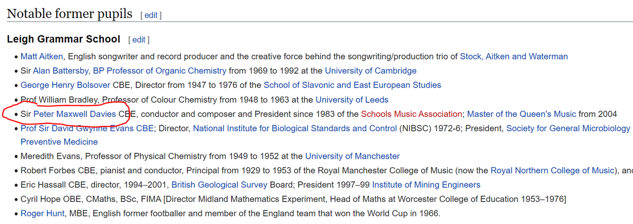Open the Matt Aitken article

coord(42,56)
